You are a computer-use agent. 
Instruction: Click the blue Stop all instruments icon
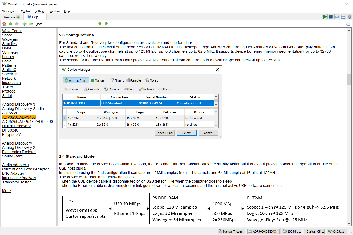click(331, 17)
